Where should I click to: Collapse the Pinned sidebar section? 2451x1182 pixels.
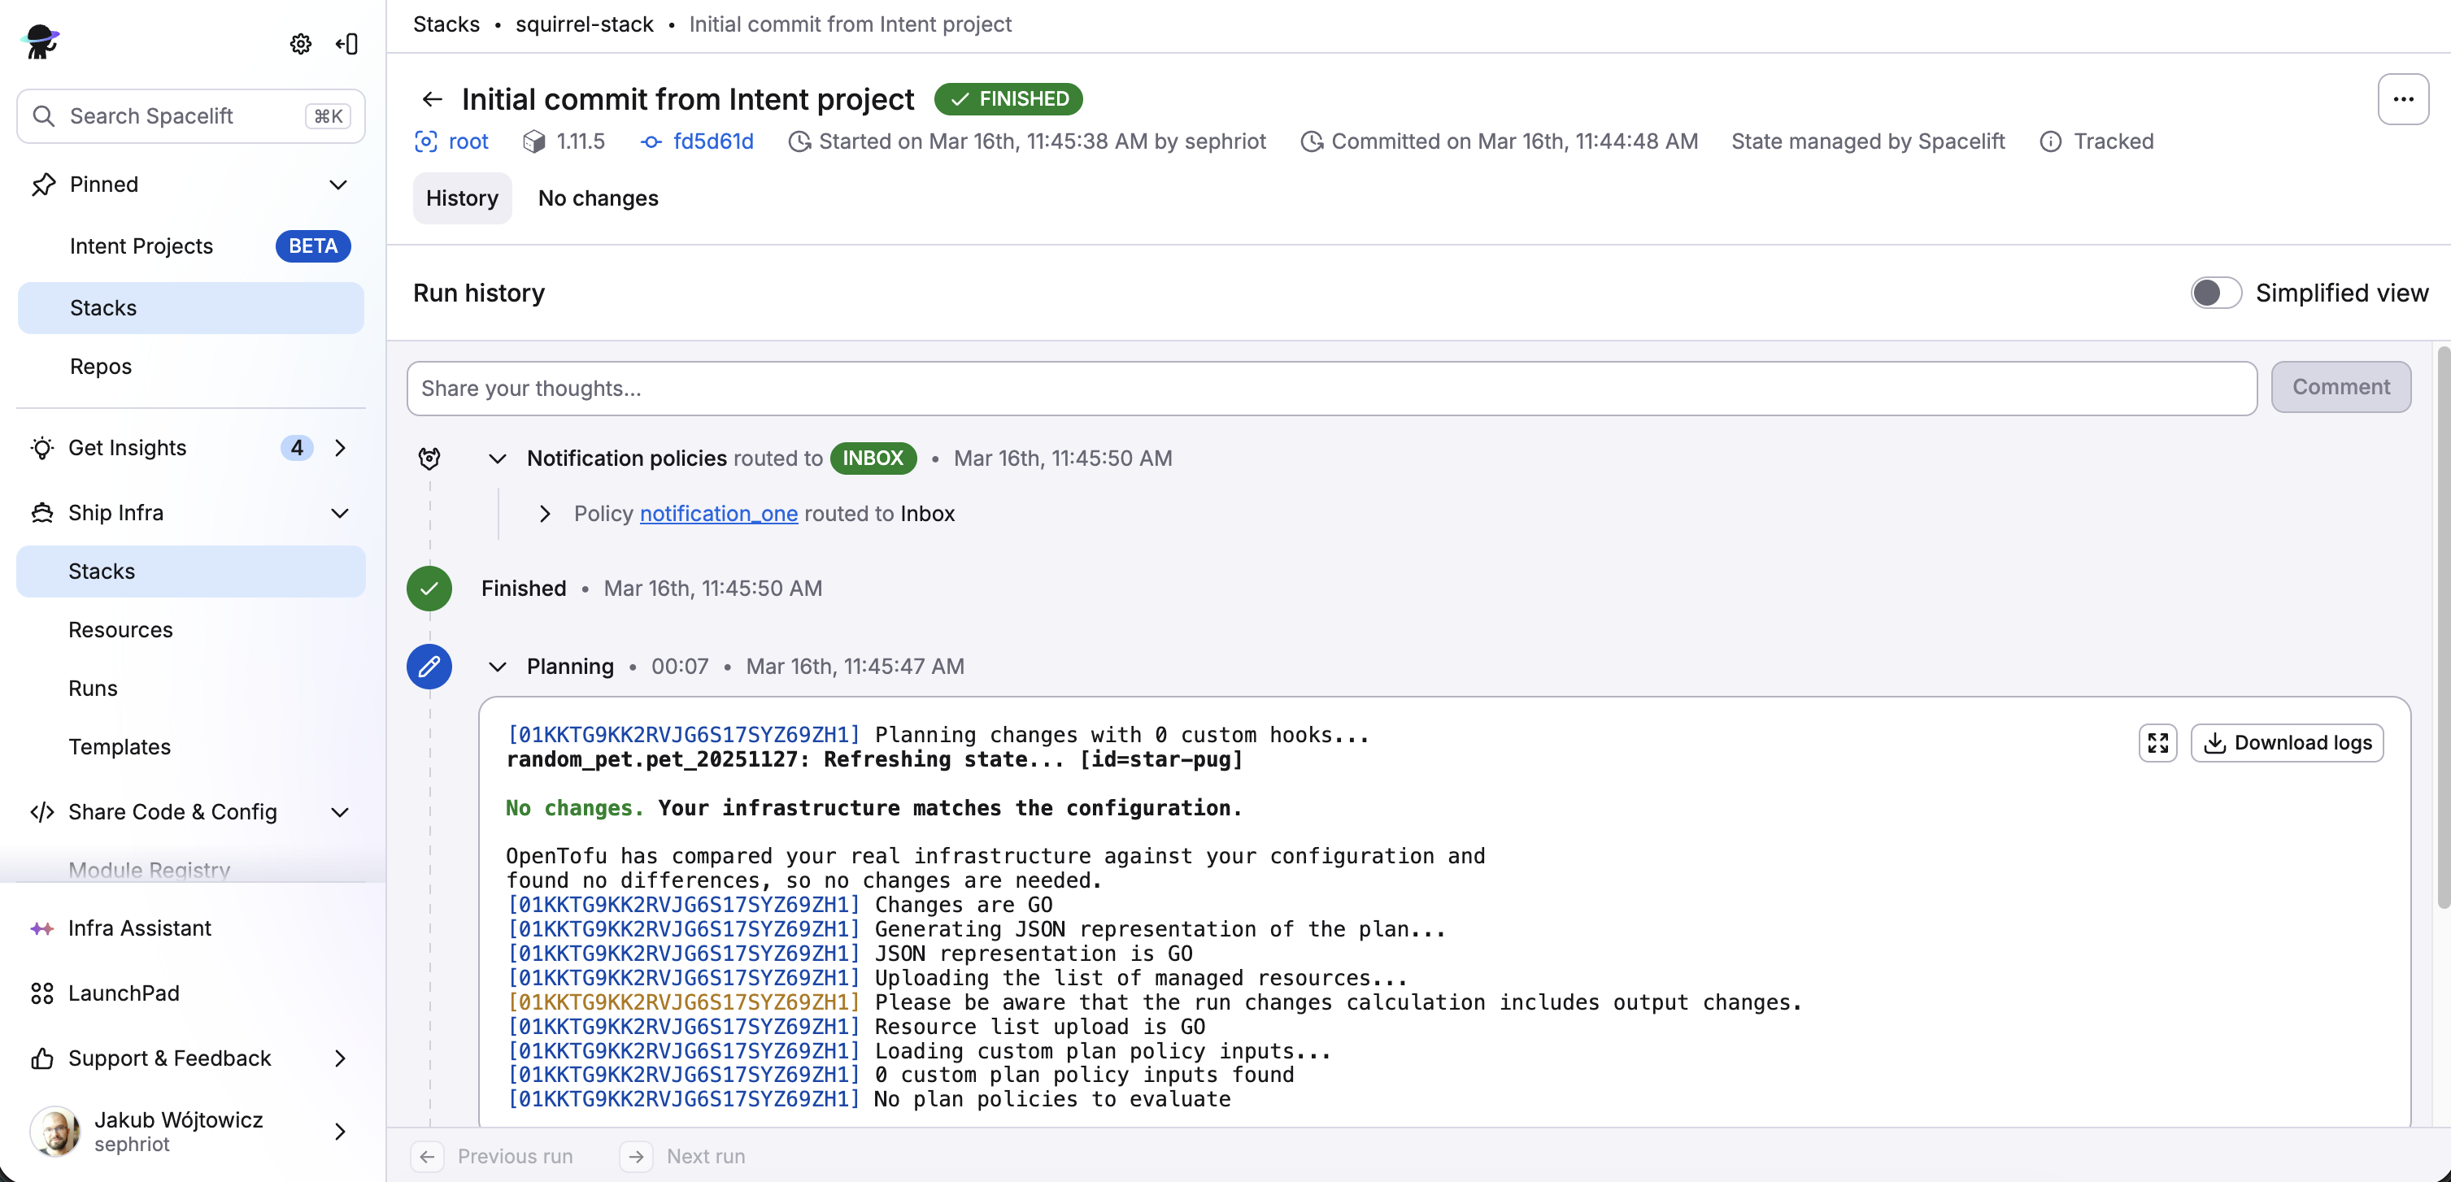pyautogui.click(x=337, y=185)
